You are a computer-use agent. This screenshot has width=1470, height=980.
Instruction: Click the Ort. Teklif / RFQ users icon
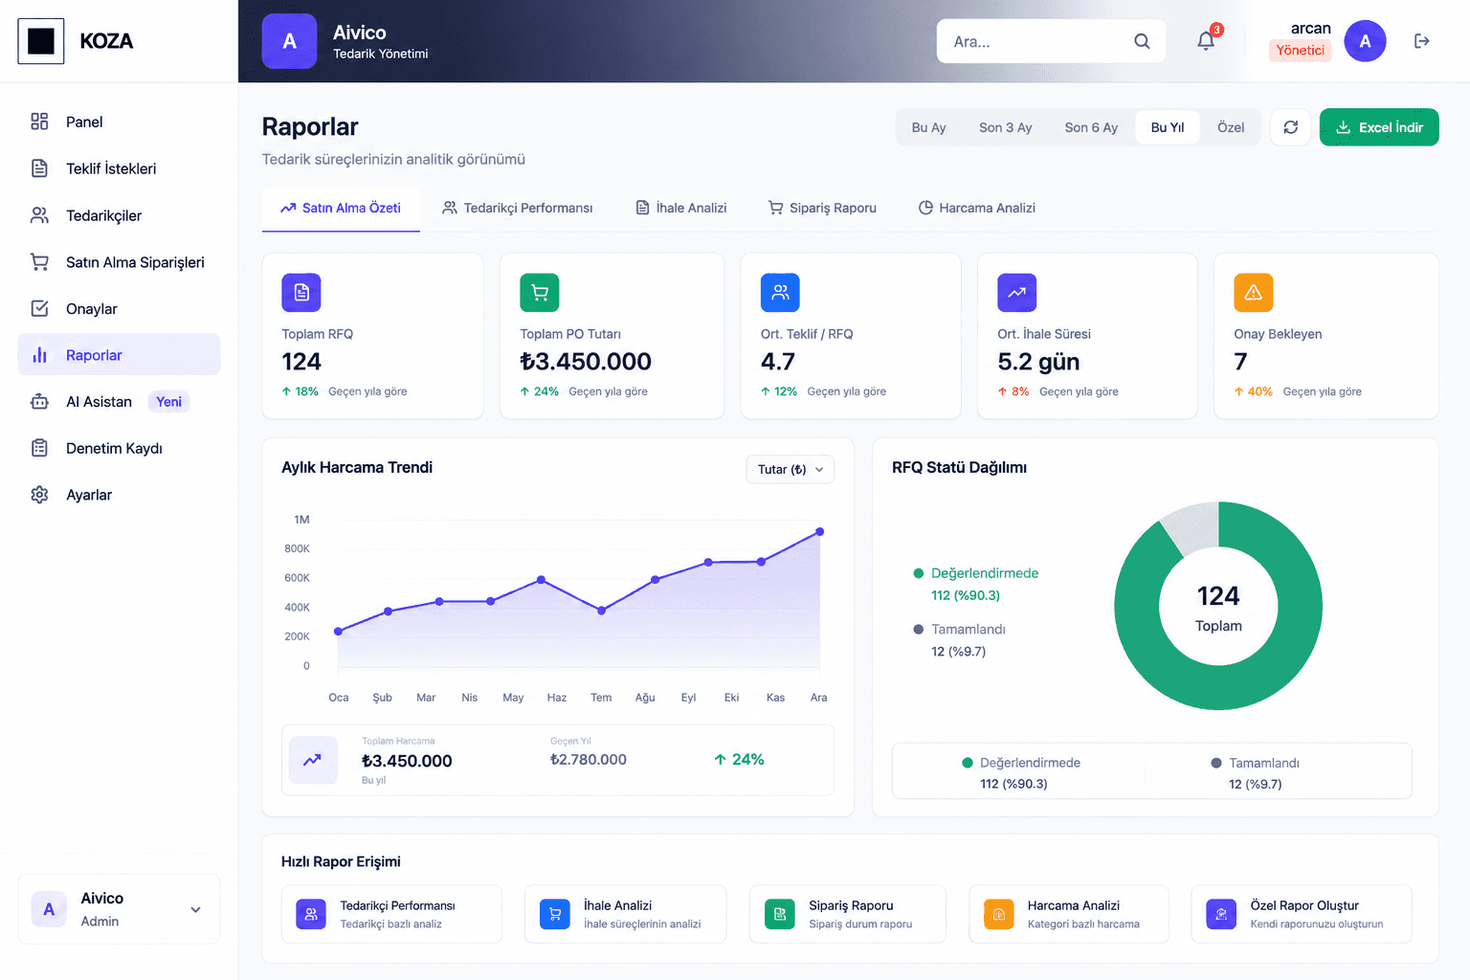coord(780,293)
